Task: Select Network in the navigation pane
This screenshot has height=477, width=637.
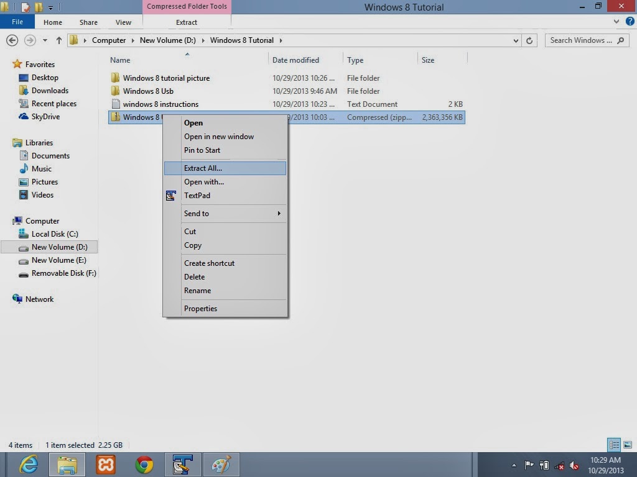Action: click(34, 299)
